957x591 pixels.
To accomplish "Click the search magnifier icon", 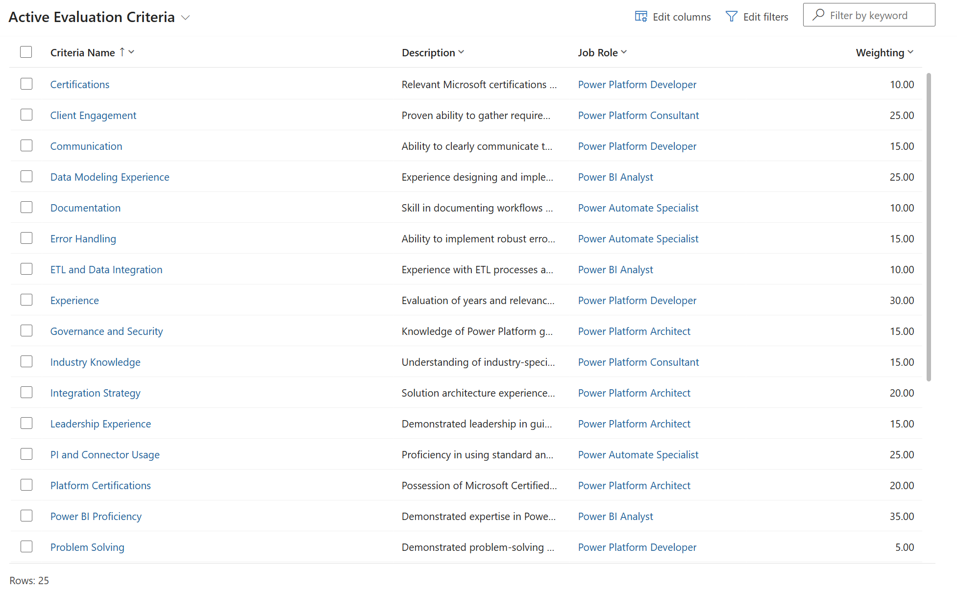I will tap(818, 15).
